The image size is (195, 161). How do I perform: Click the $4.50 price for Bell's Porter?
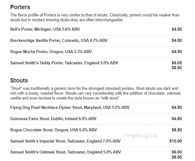(177, 29)
